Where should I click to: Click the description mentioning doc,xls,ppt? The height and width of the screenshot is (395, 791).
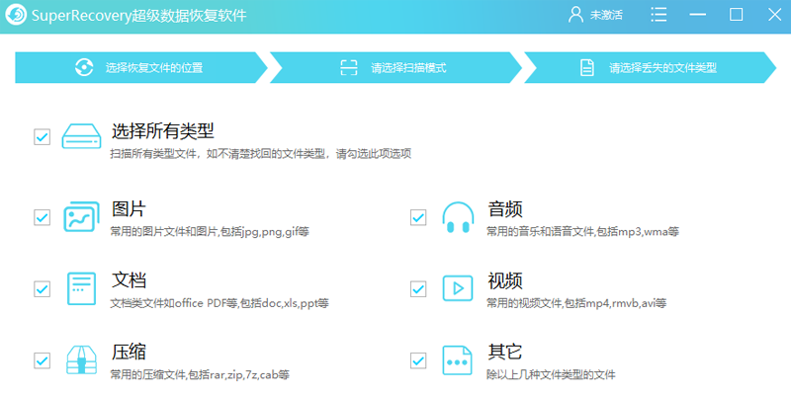point(220,304)
